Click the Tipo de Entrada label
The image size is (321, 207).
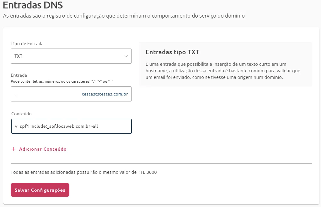coord(27,44)
